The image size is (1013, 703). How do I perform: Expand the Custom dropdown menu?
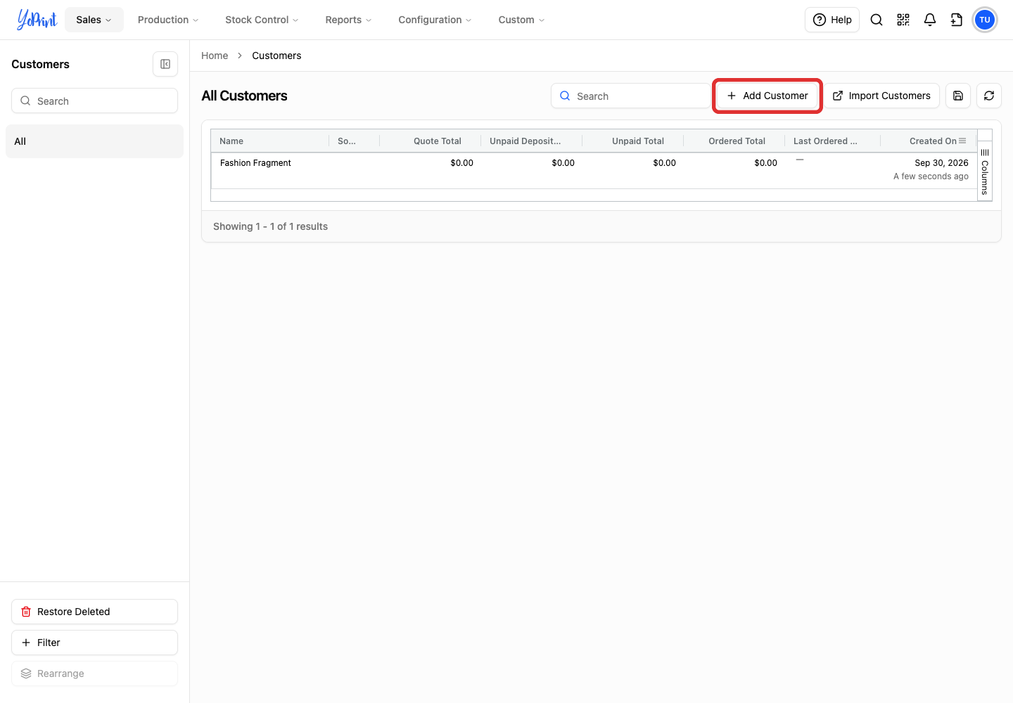tap(521, 20)
